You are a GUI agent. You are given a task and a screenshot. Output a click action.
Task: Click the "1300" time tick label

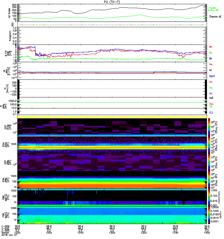tap(112, 233)
